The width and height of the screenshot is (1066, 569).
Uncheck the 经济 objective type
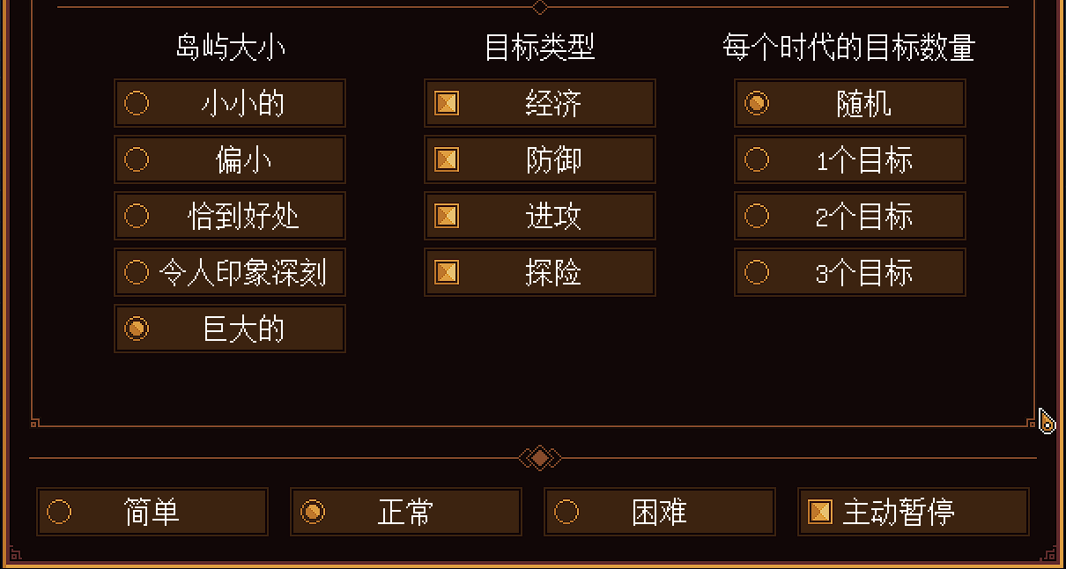click(540, 103)
